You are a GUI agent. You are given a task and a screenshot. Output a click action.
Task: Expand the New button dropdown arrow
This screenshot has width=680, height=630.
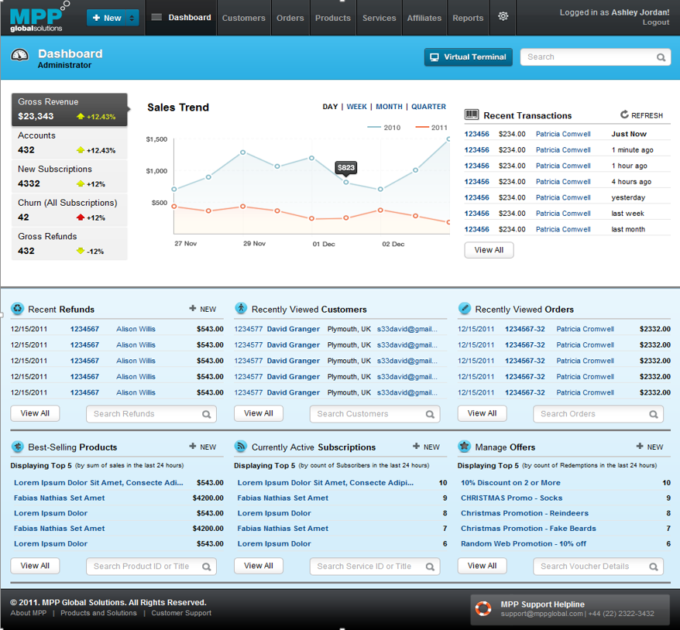point(132,18)
